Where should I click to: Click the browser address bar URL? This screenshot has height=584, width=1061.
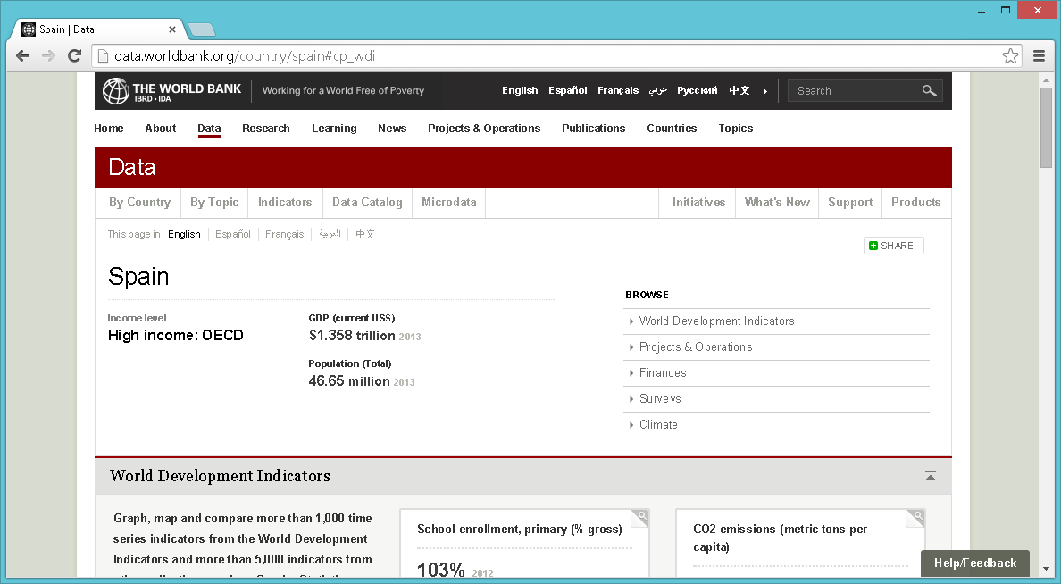coord(245,56)
